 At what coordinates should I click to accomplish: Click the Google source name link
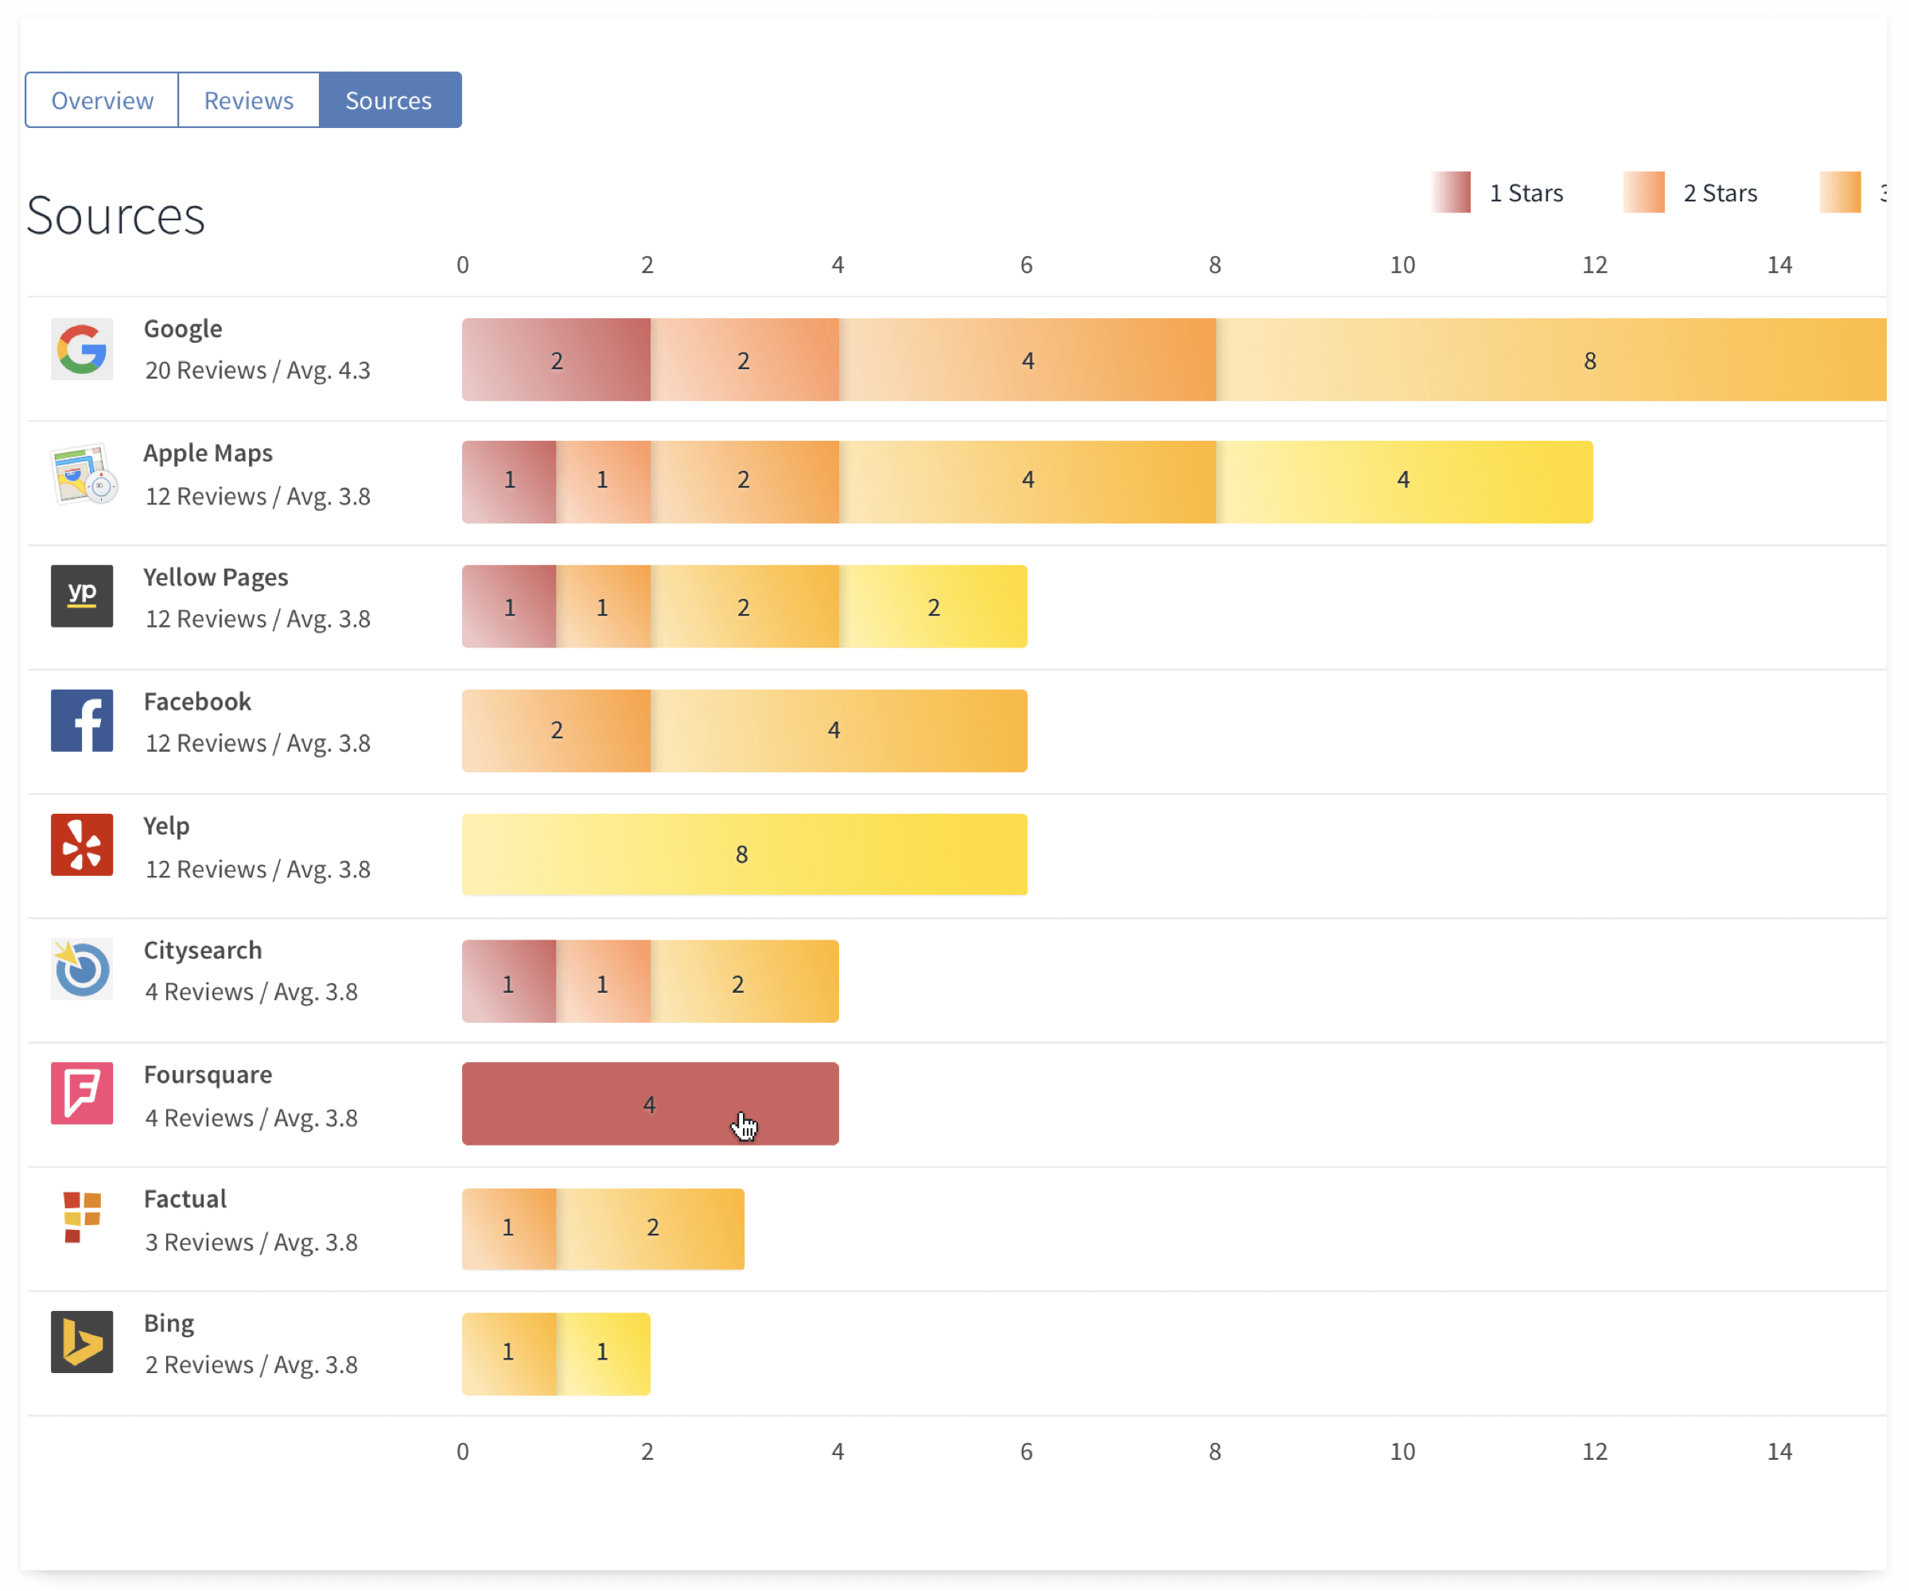[x=183, y=329]
